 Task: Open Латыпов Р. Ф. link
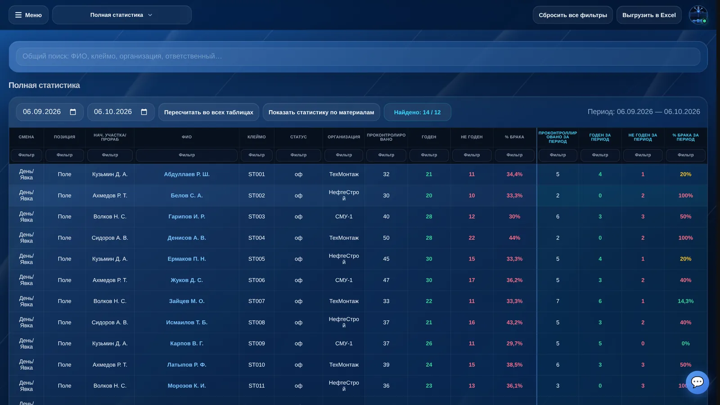[x=187, y=364]
